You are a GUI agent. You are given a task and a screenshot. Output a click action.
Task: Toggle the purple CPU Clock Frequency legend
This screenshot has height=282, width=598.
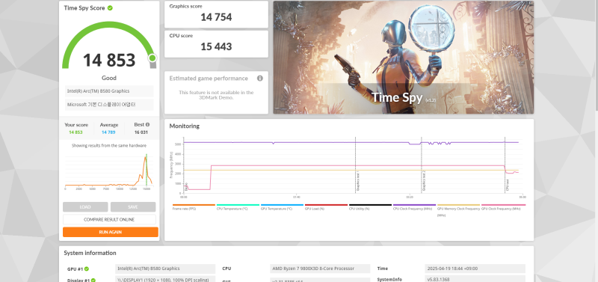414,207
